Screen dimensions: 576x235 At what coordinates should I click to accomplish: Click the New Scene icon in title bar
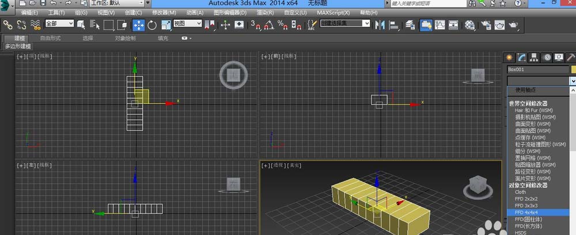point(22,3)
